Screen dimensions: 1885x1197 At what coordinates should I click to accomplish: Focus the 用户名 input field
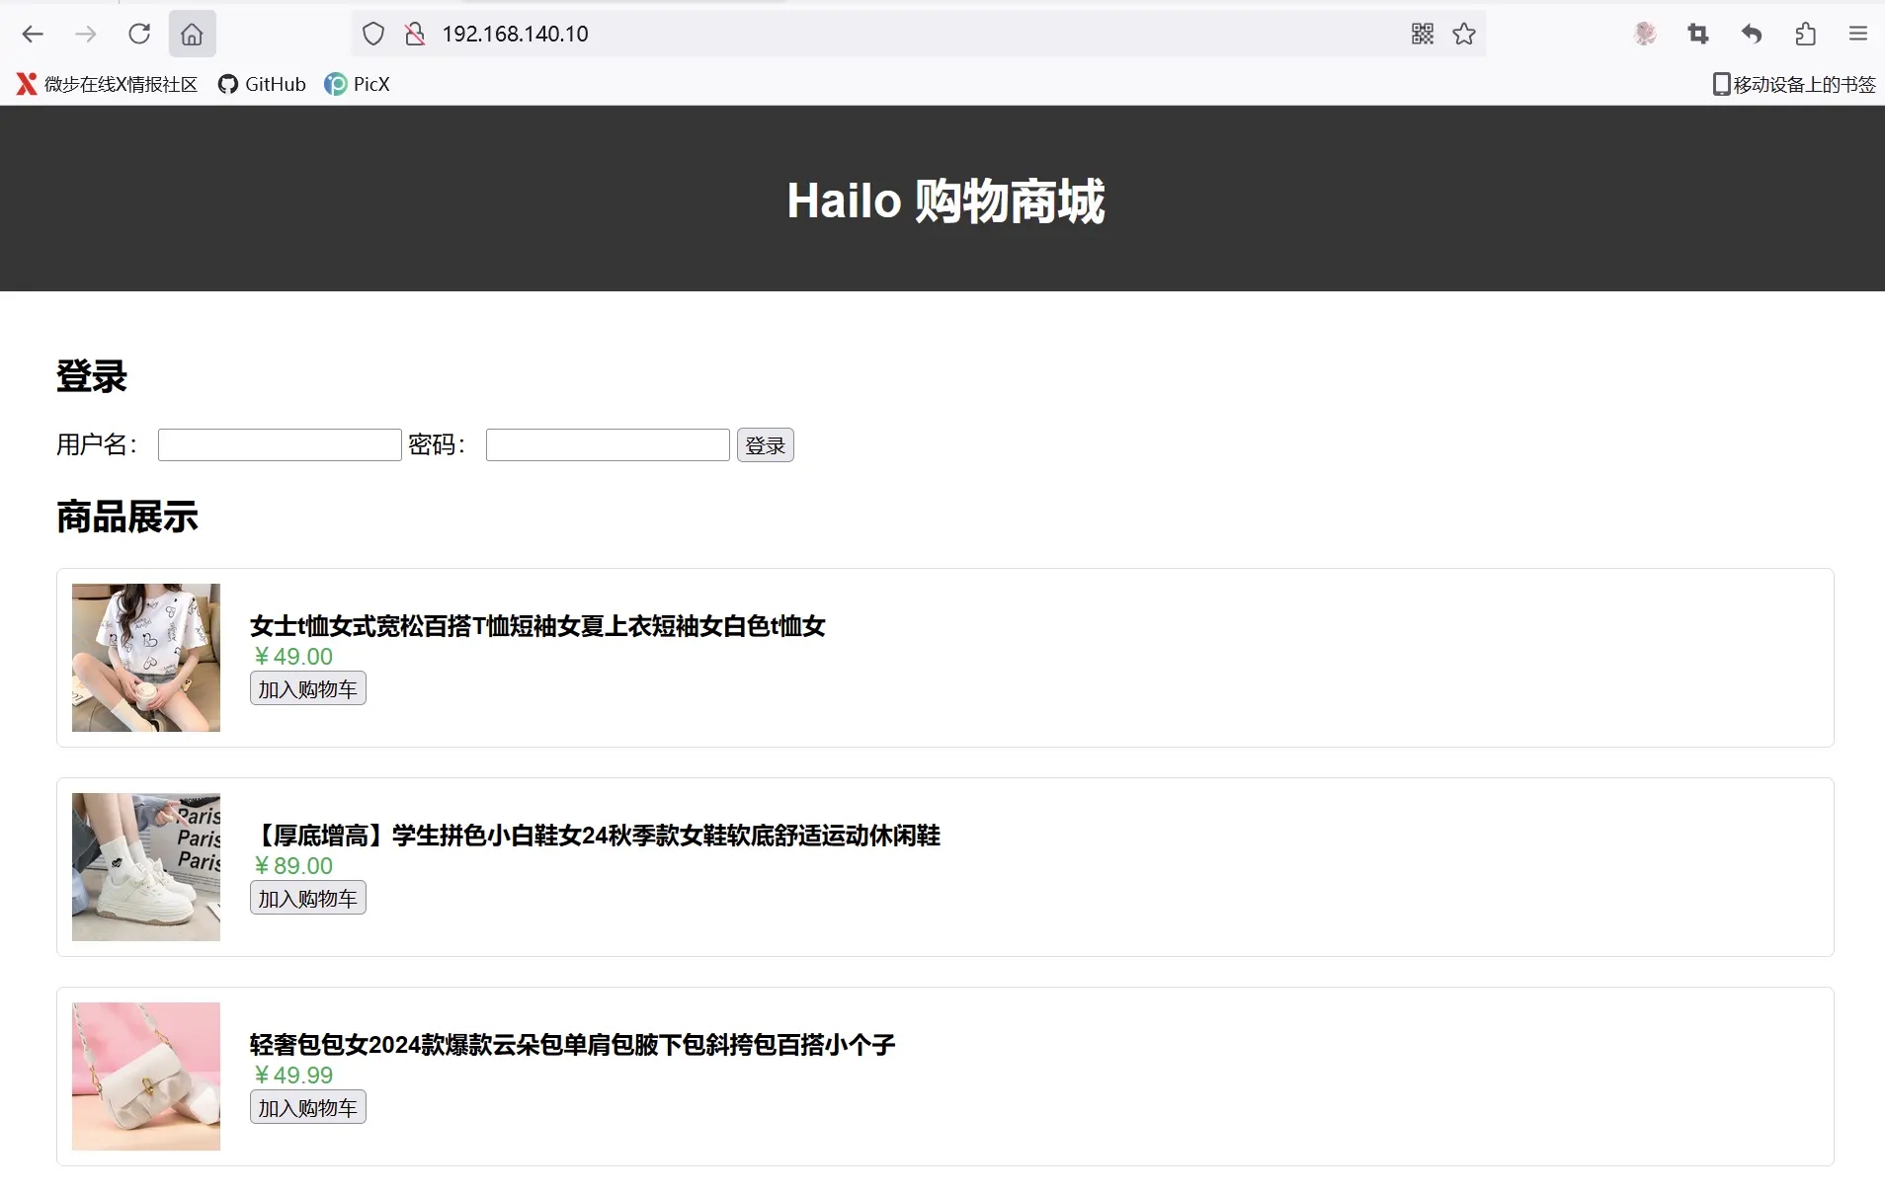[280, 444]
